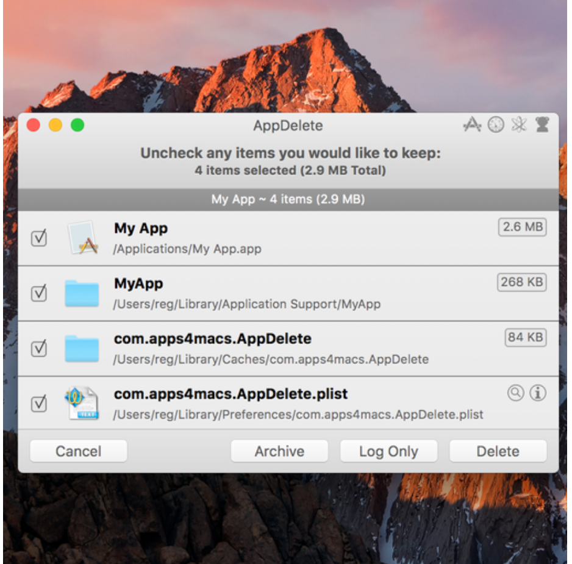Reveal the plist file using magnifier icon
Image resolution: width=572 pixels, height=564 pixels.
515,393
